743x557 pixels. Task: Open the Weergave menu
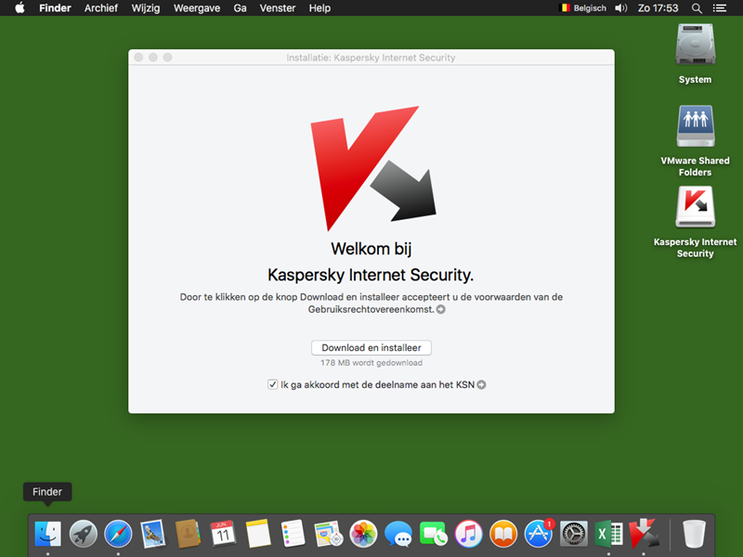tap(195, 8)
